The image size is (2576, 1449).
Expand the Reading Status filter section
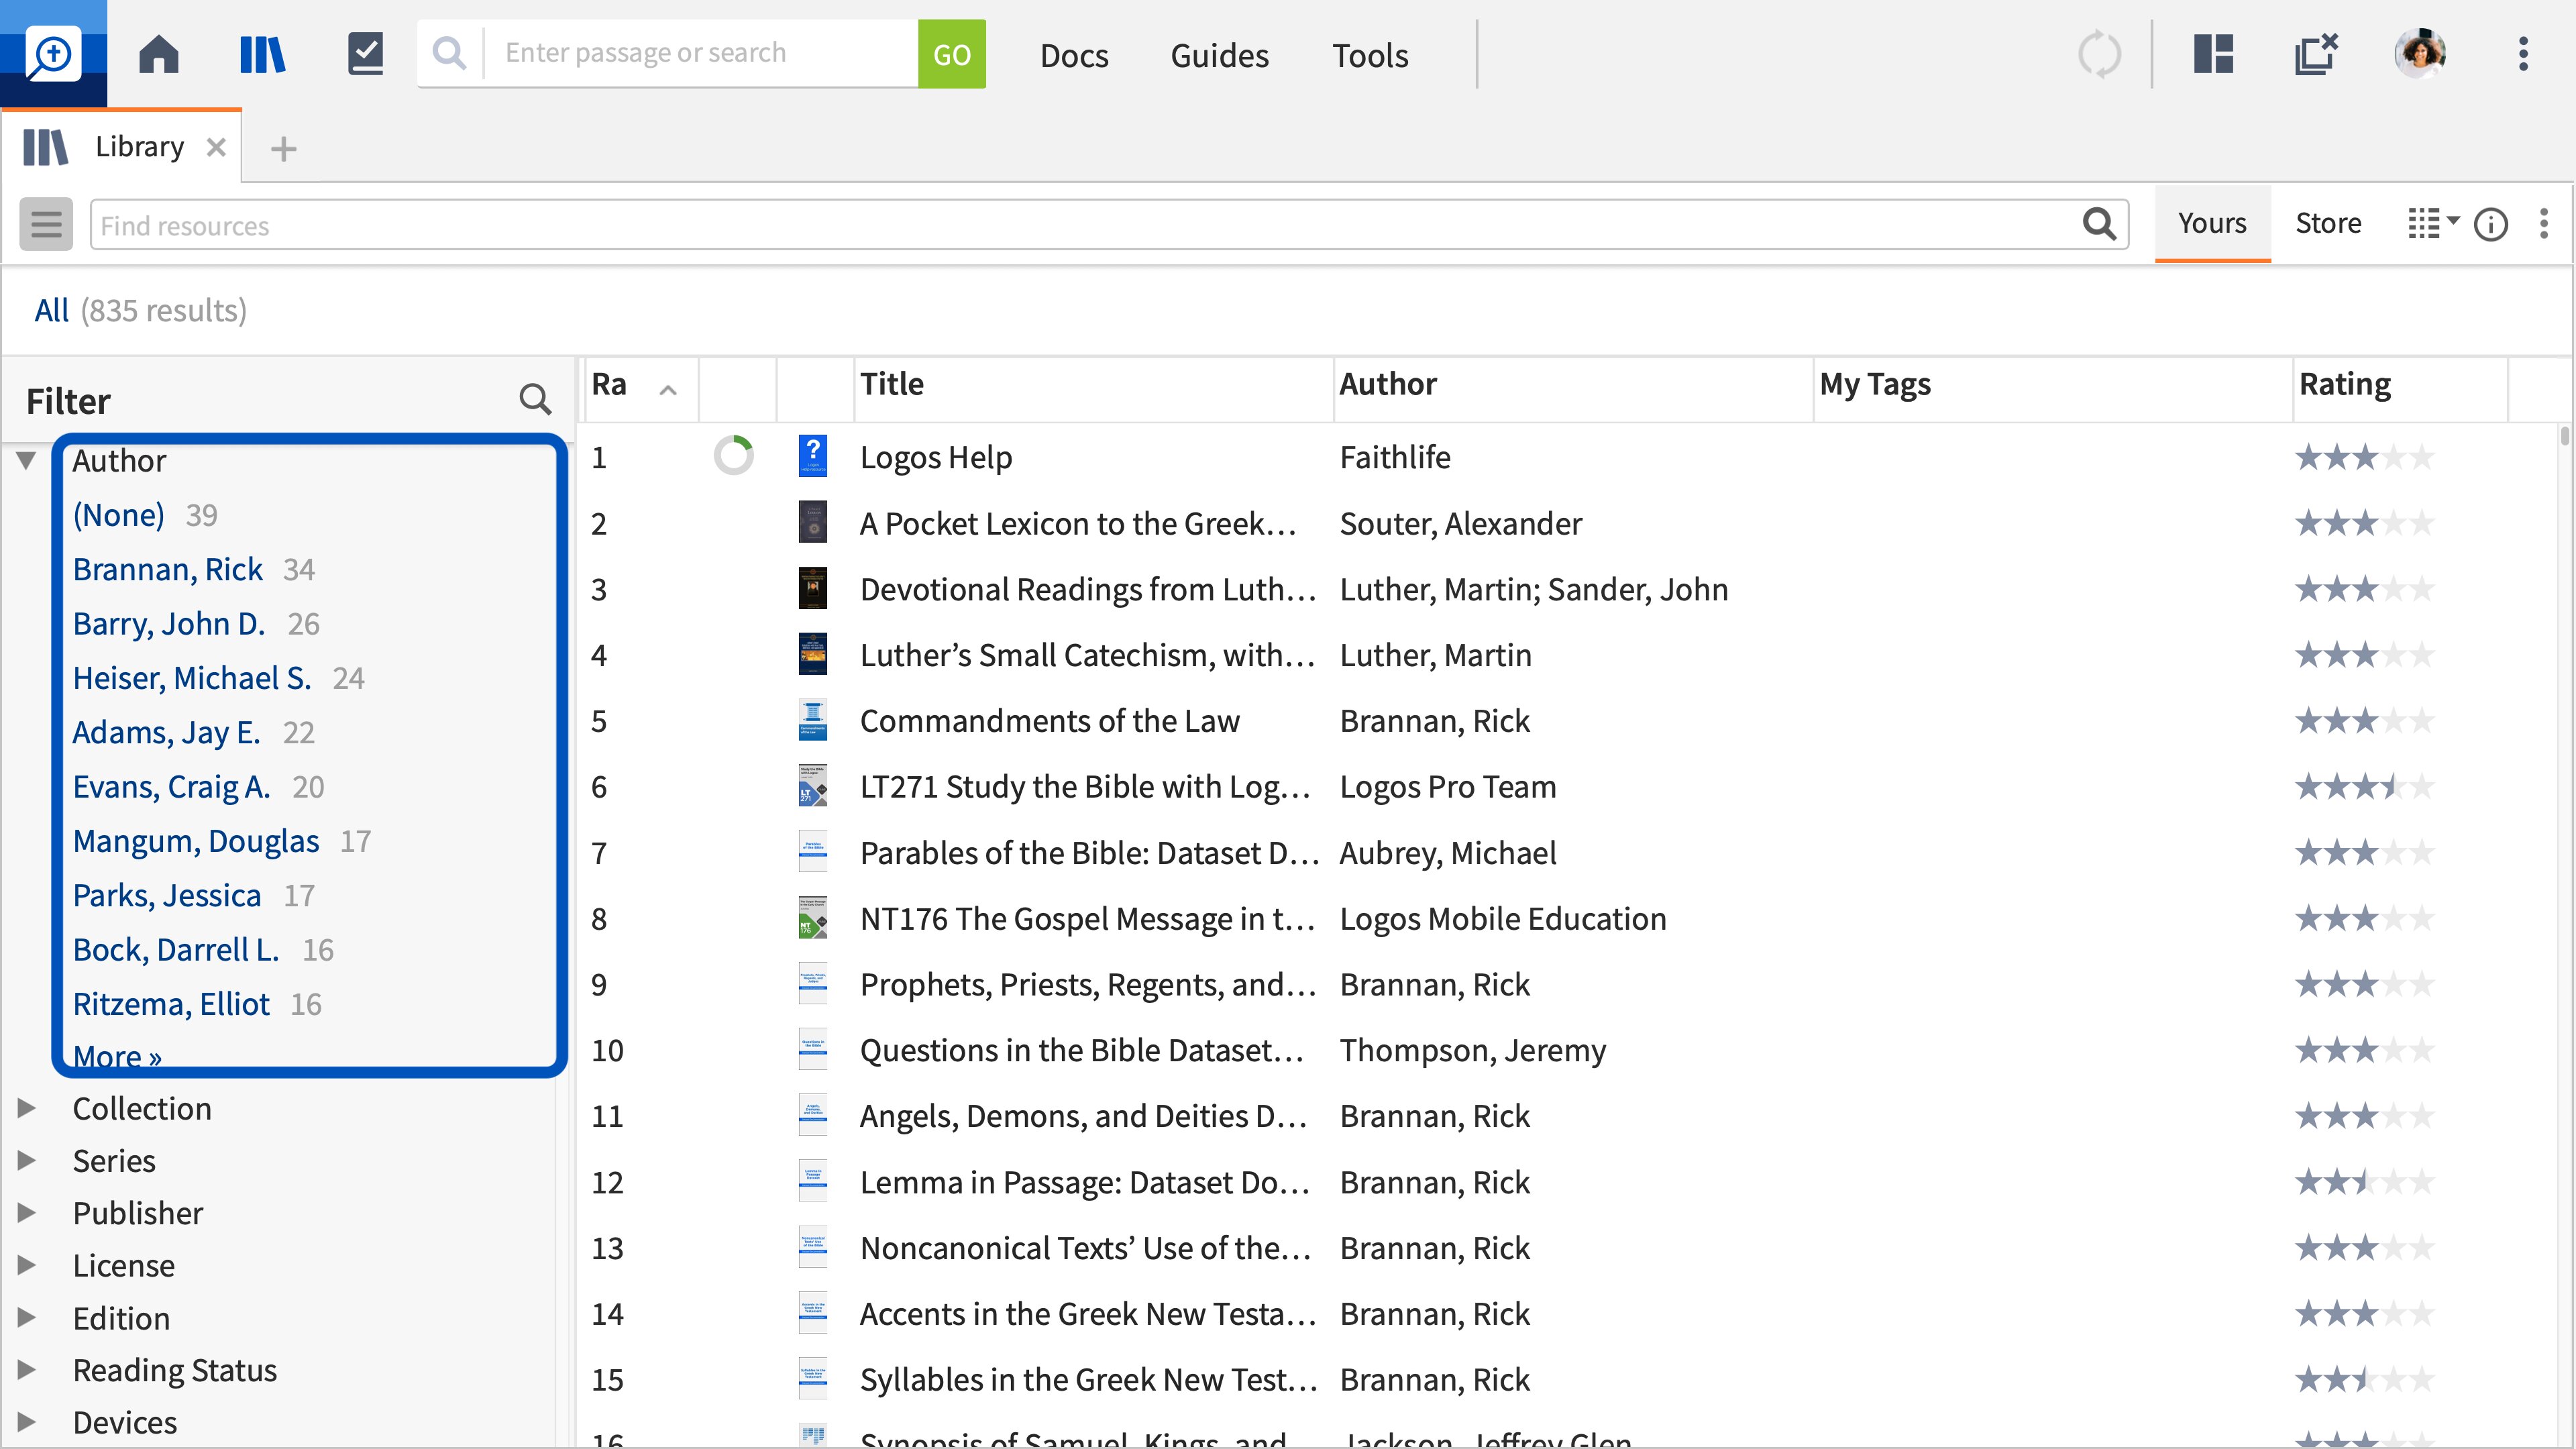[x=26, y=1370]
